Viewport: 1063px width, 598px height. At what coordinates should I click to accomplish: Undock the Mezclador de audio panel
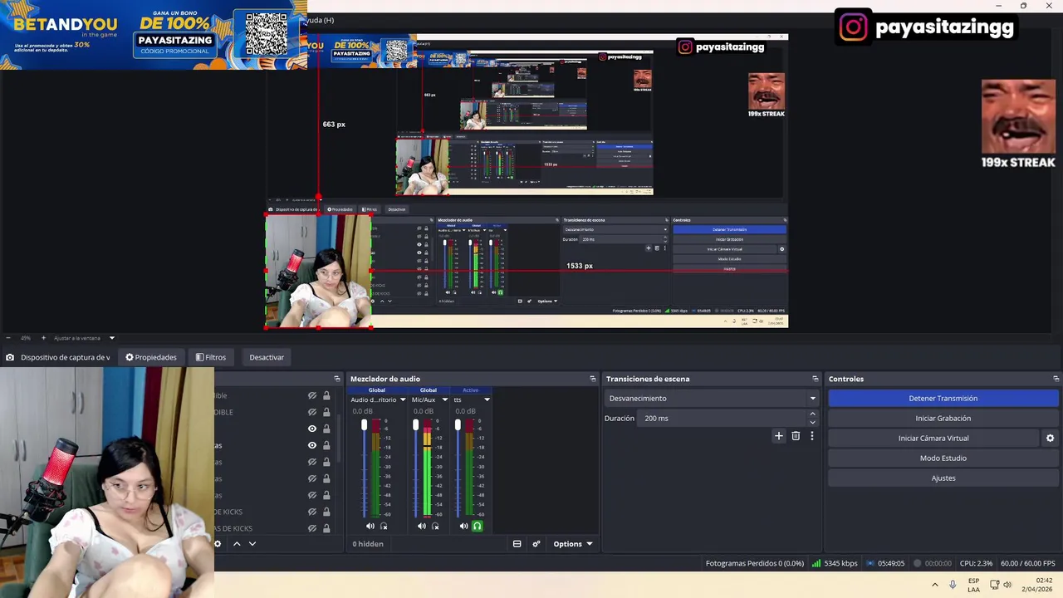[592, 379]
